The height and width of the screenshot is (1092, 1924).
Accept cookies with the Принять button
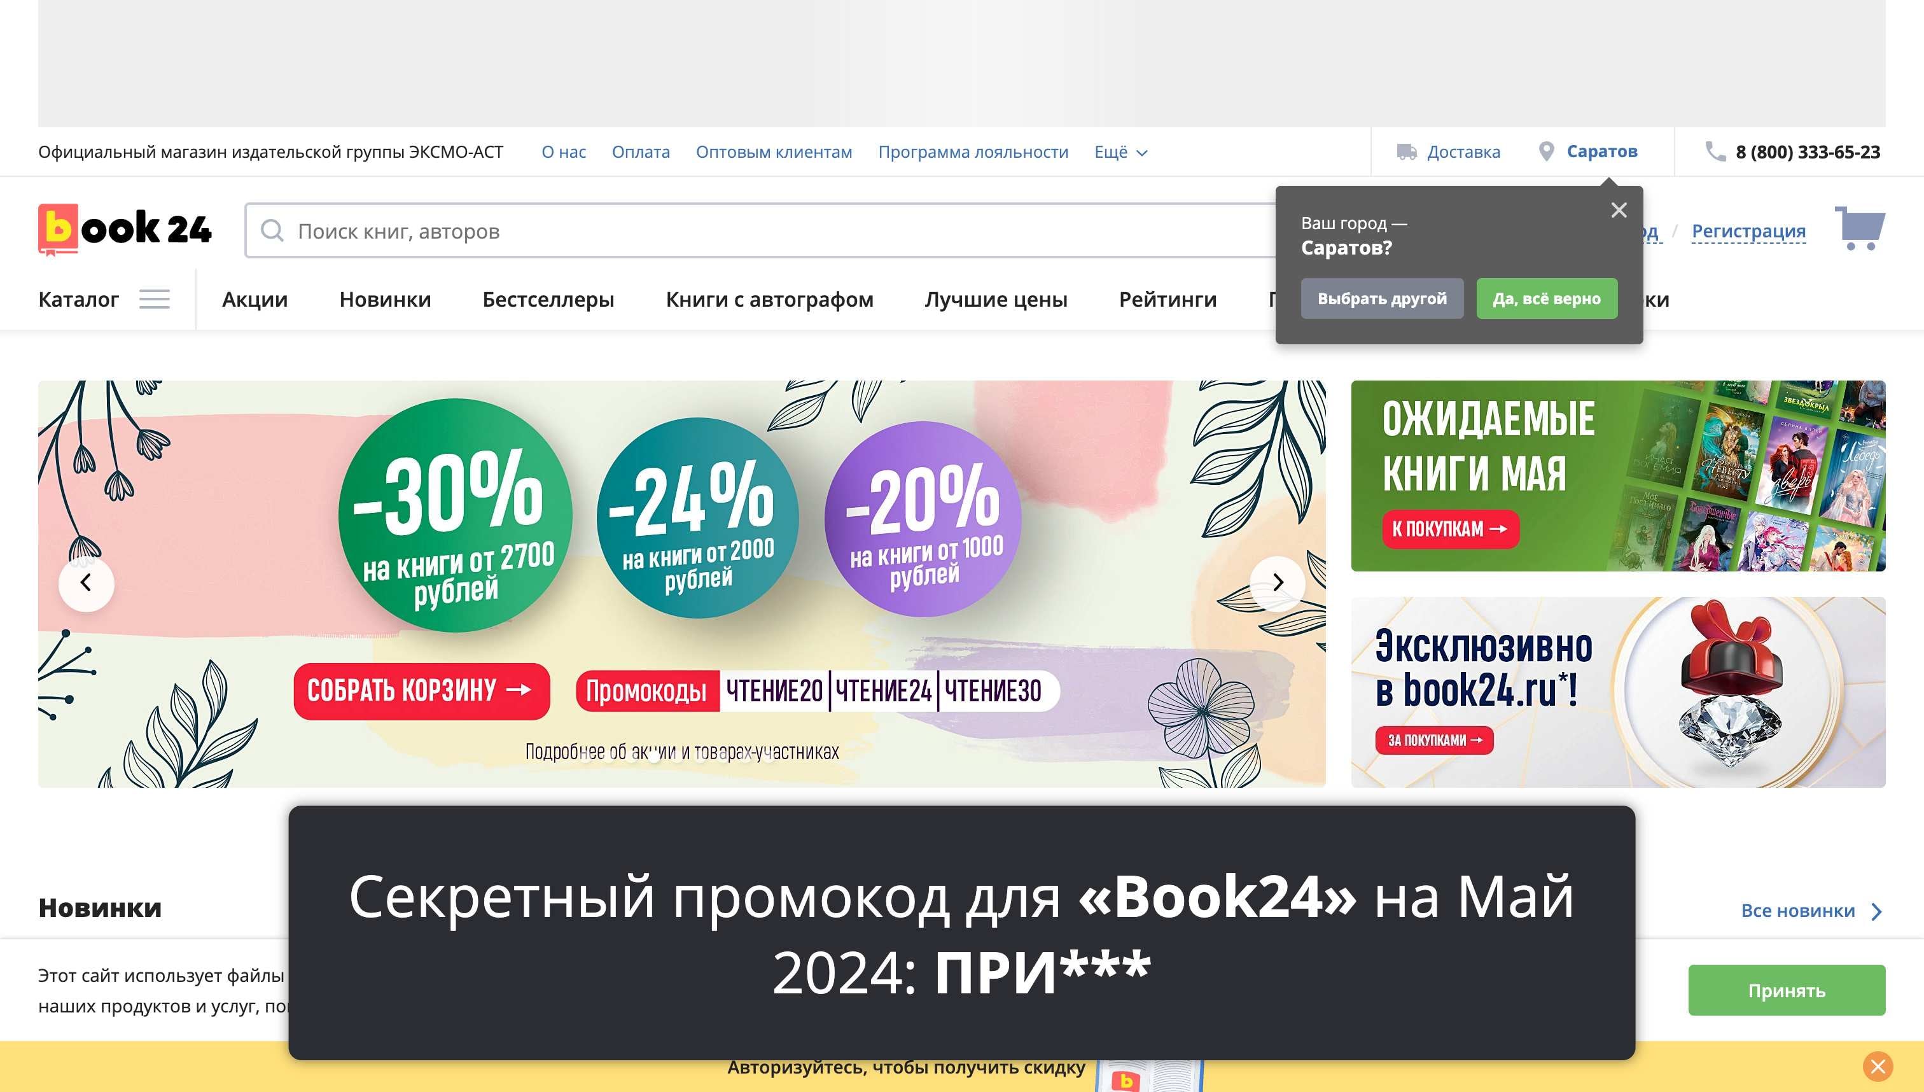tap(1786, 990)
